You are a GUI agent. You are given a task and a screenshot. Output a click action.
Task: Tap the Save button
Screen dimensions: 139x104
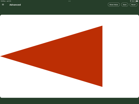point(125,5)
